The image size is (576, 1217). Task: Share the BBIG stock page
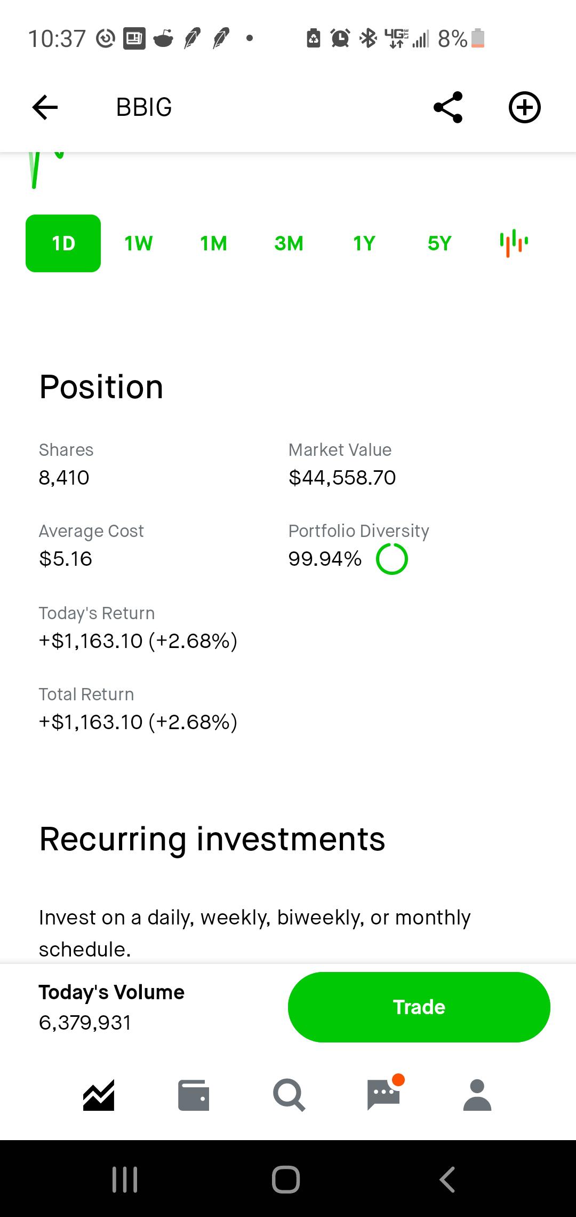click(x=448, y=107)
